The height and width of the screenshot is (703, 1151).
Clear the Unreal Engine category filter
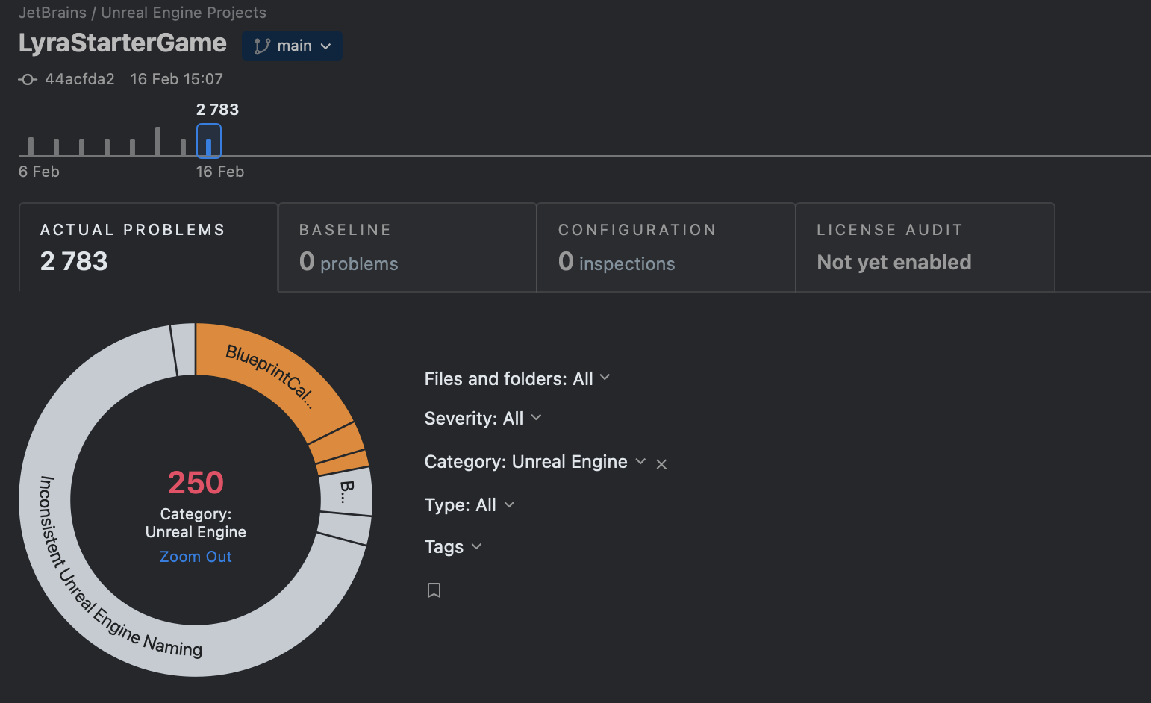coord(661,464)
